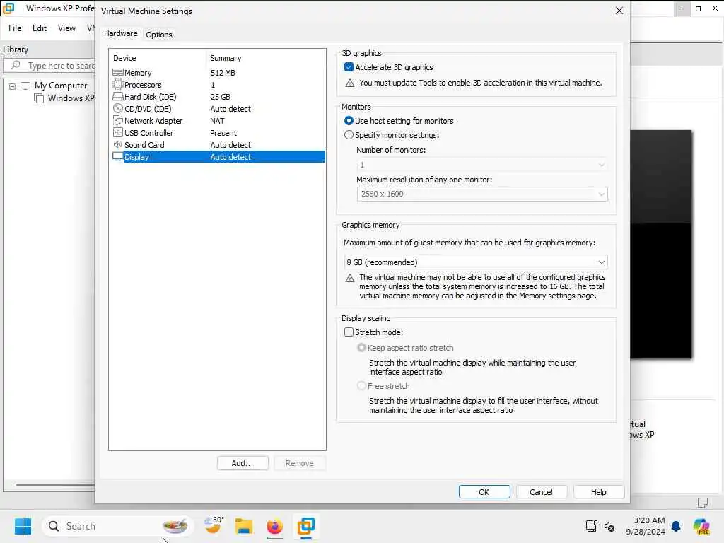Click the Add... device button
This screenshot has height=543, width=724.
coord(243,463)
